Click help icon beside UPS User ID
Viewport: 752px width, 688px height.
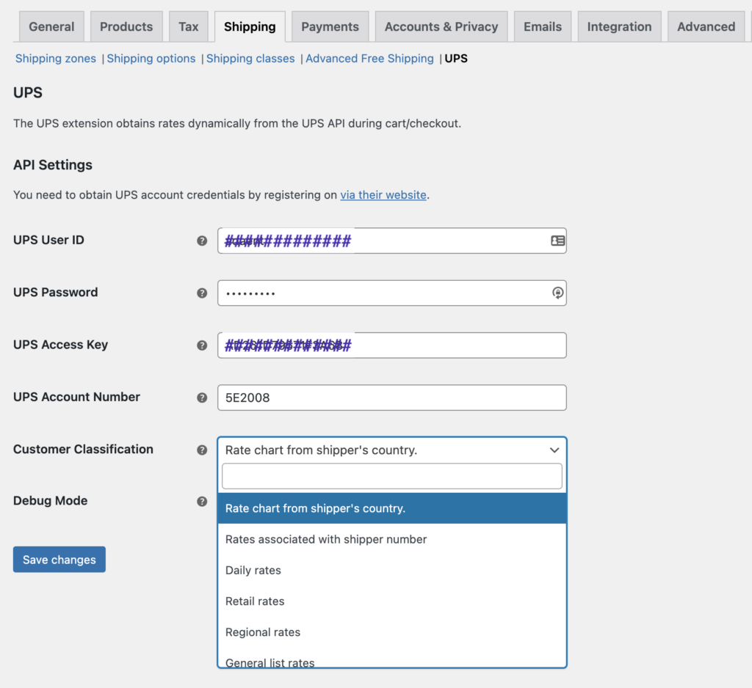click(x=202, y=241)
